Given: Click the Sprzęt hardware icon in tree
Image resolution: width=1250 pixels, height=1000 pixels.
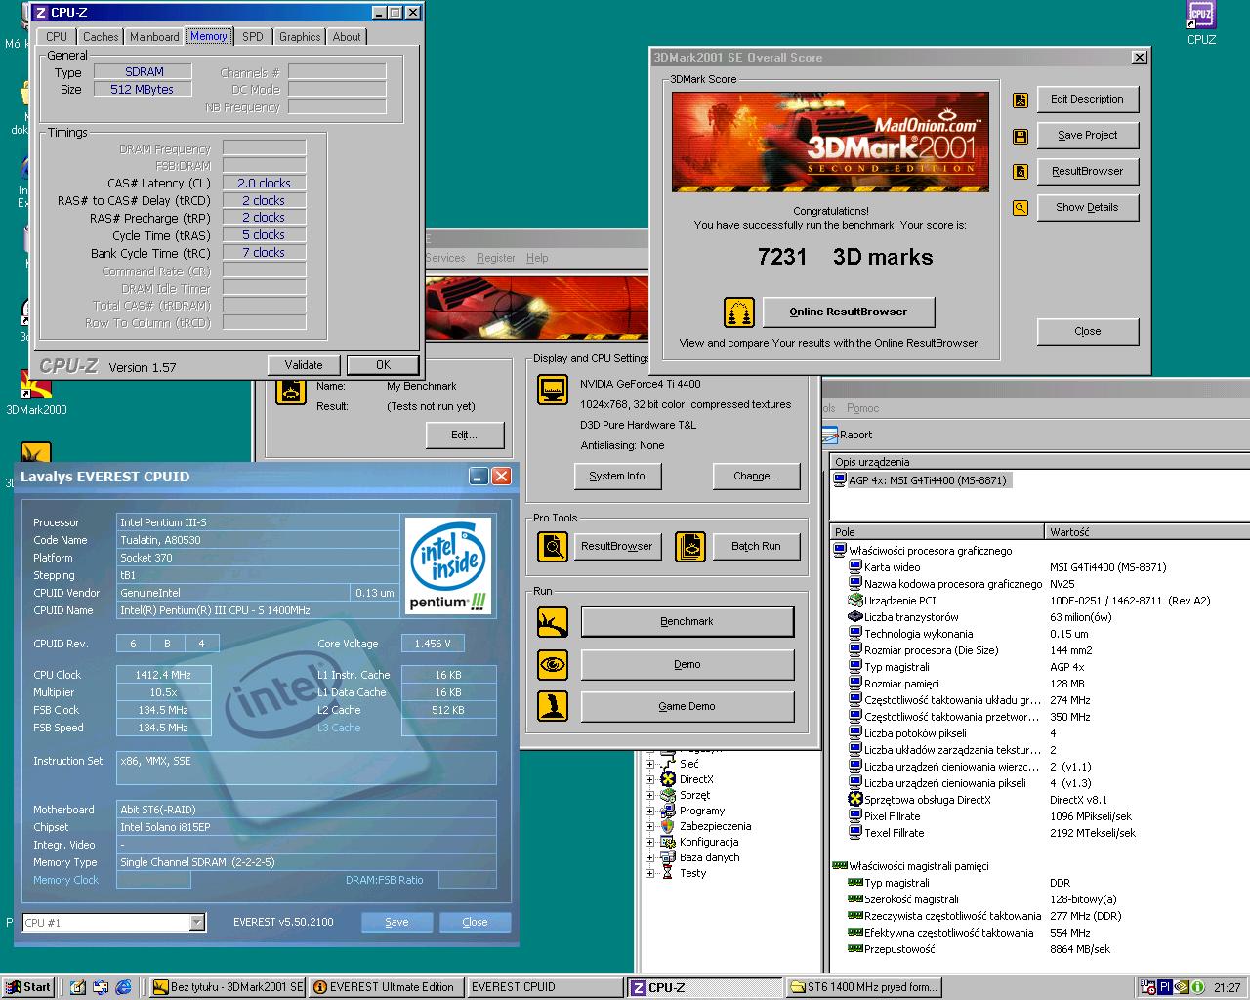Looking at the screenshot, I should click(668, 795).
